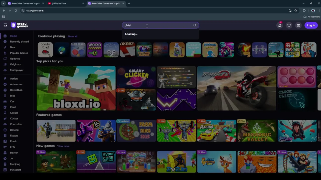Open Sun Racing game tile
This screenshot has height=180, width=321.
[x=217, y=131]
